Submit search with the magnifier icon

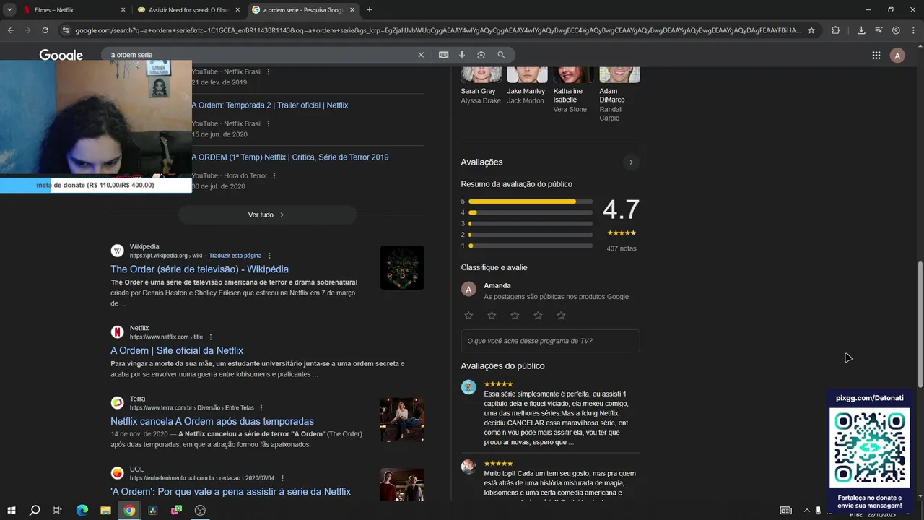[x=501, y=55]
